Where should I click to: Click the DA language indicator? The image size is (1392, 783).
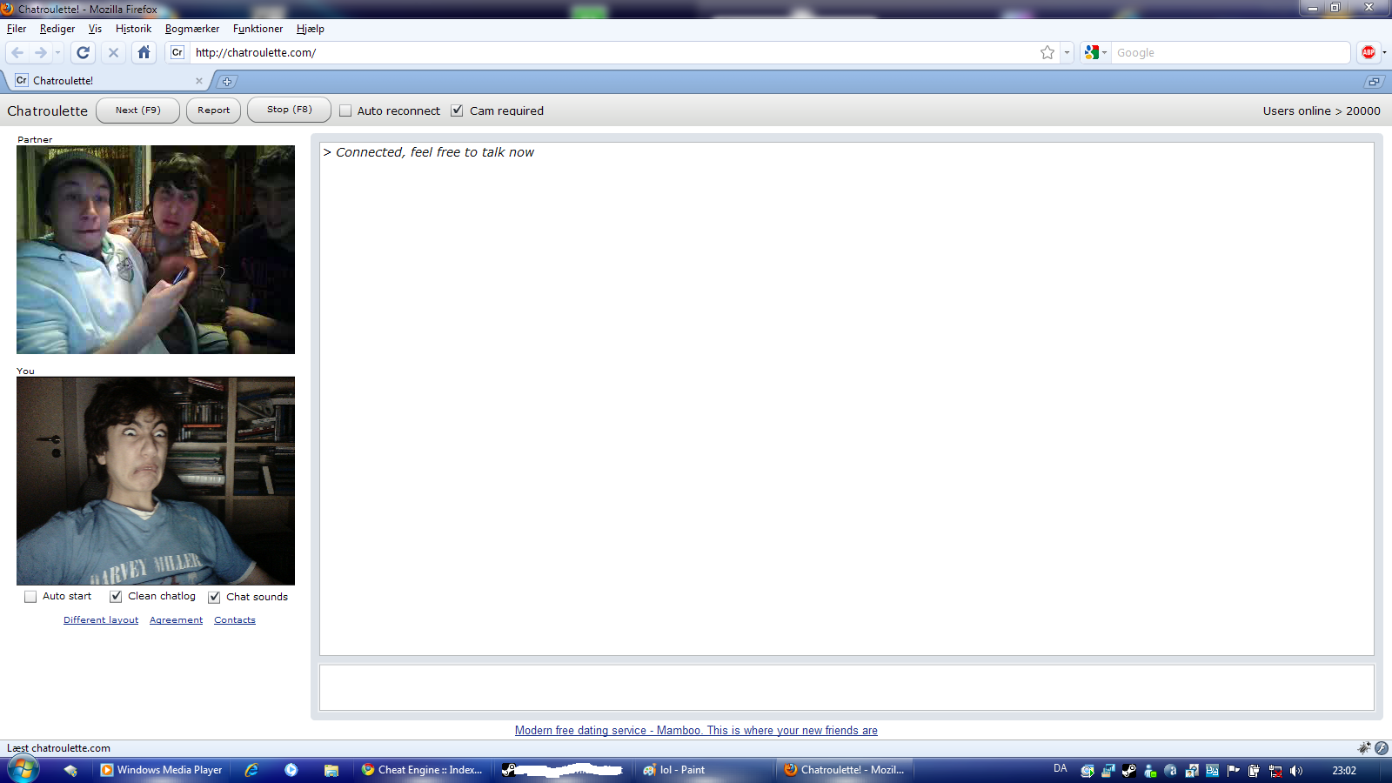point(1060,769)
